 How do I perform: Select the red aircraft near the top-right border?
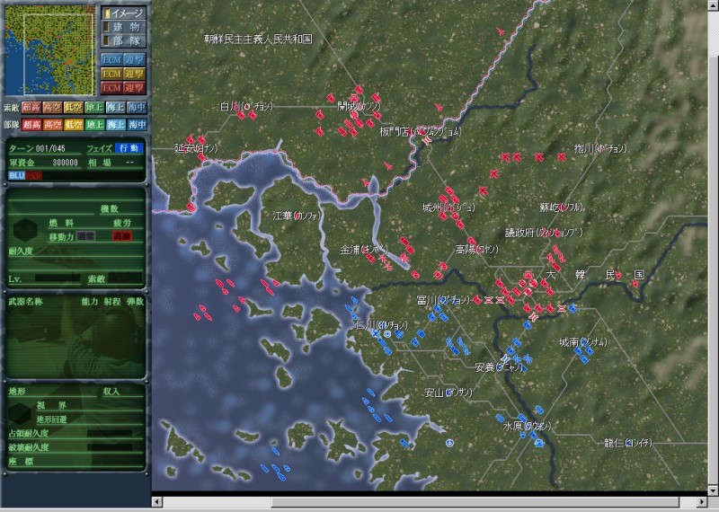[x=501, y=31]
